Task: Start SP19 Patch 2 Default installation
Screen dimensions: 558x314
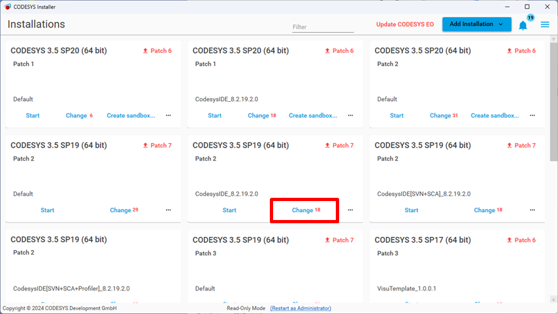Action: 47,210
